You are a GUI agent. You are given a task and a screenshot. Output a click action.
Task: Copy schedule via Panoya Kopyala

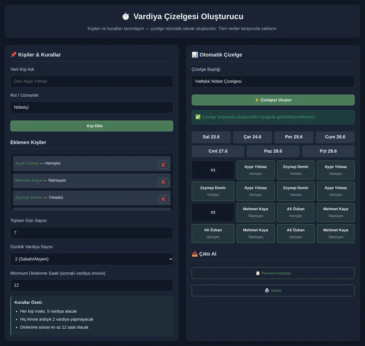[x=273, y=273]
